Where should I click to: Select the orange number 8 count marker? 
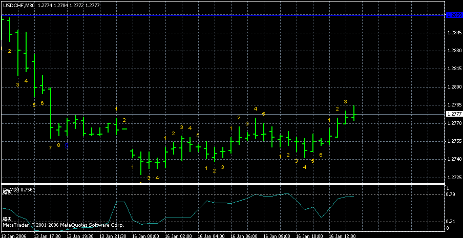[x=58, y=145]
